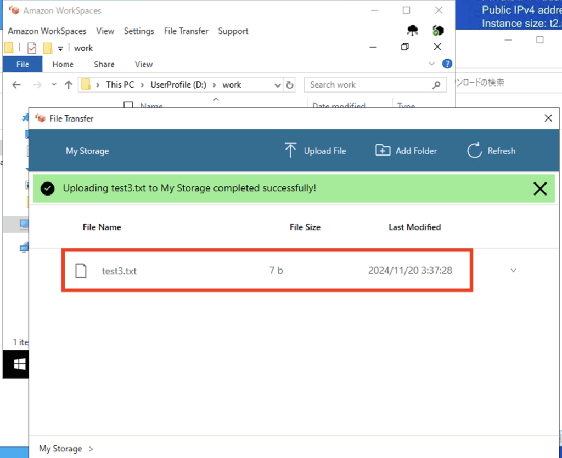Click the Upload File arrow icon
The height and width of the screenshot is (458, 562).
[290, 151]
